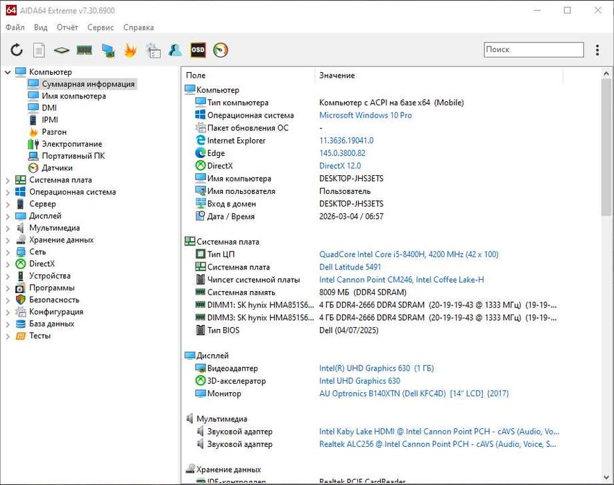The image size is (614, 485).
Task: Open Разгон overclock tree item
Action: pos(54,132)
